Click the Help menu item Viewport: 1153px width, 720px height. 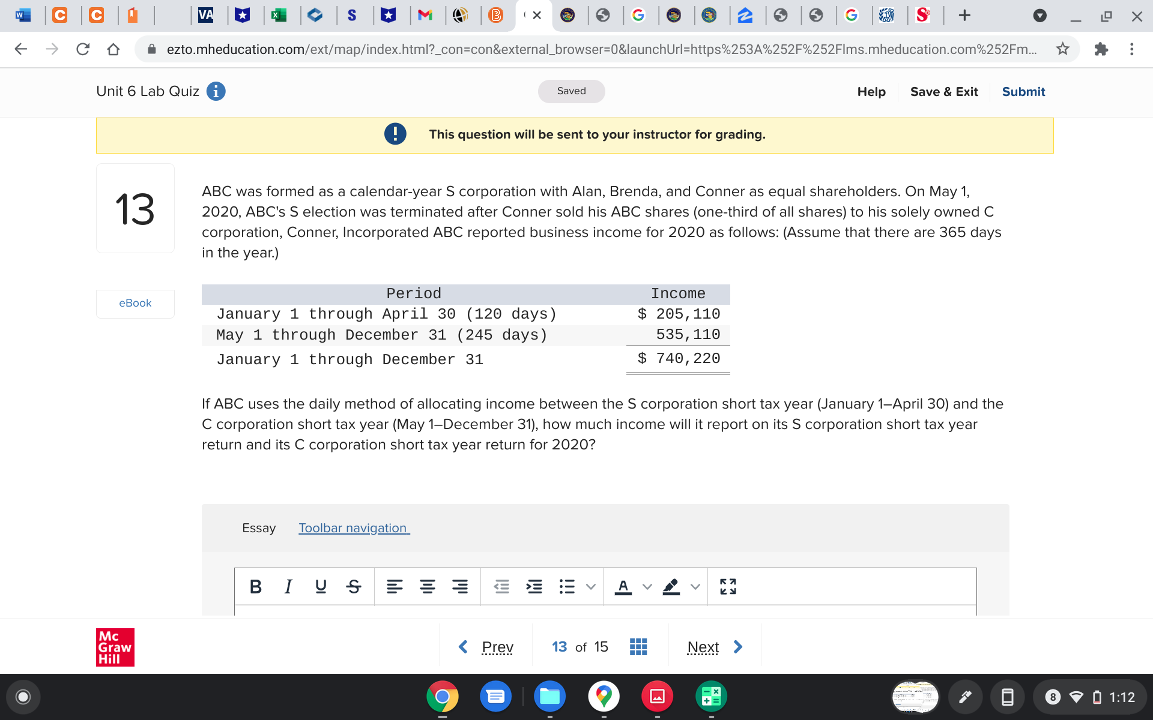pyautogui.click(x=871, y=92)
